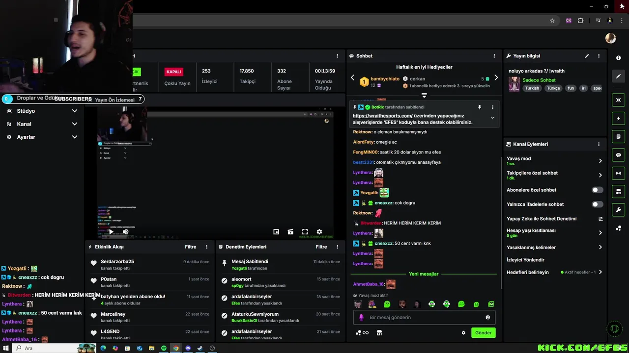Viewport: 629px width, 353px height.
Task: Expand Hedefleri belirleyin active goals
Action: pos(600,272)
